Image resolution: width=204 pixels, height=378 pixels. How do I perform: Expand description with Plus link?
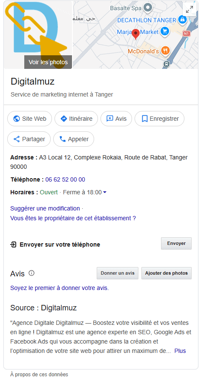(x=180, y=351)
